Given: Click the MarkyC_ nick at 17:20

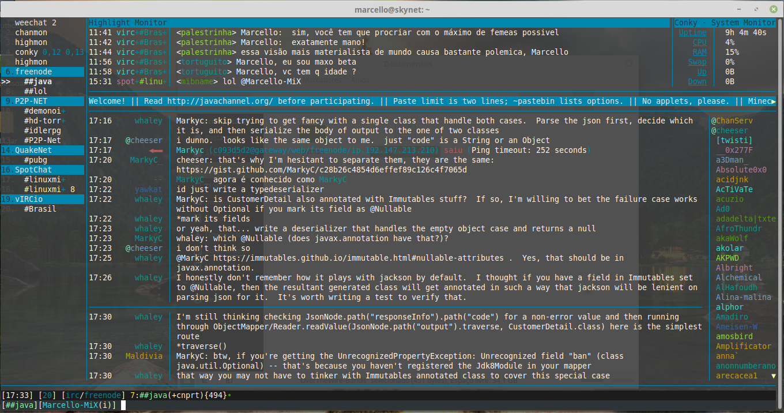Looking at the screenshot, I should pyautogui.click(x=146, y=160).
